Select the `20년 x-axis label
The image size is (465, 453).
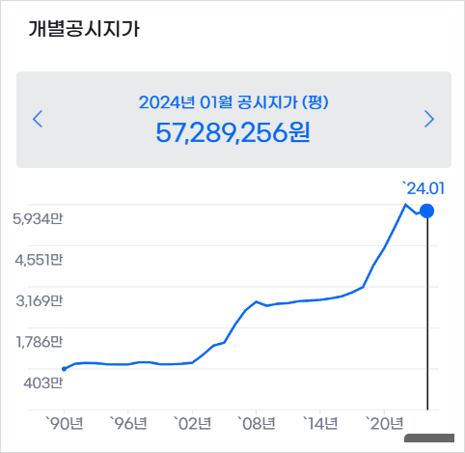384,423
